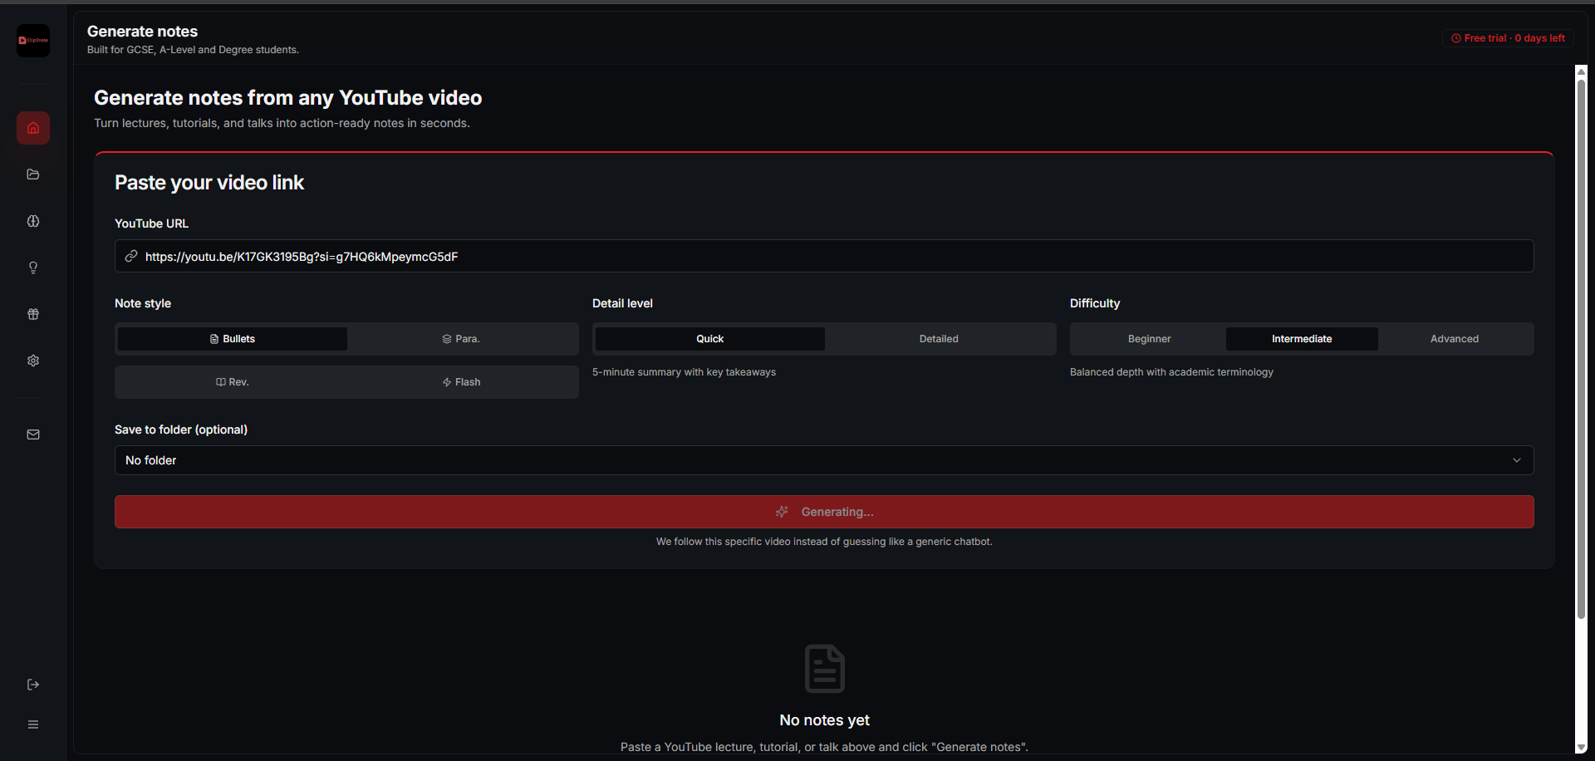Open settings gear icon in sidebar

(33, 361)
